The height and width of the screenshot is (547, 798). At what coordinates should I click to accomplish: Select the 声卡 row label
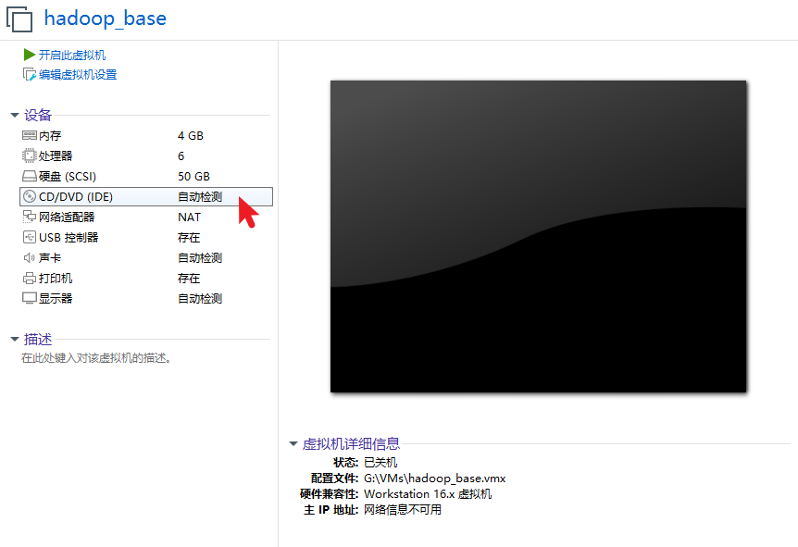[50, 258]
